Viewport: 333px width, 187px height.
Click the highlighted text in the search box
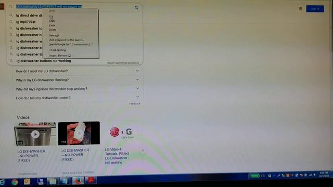[49, 7]
